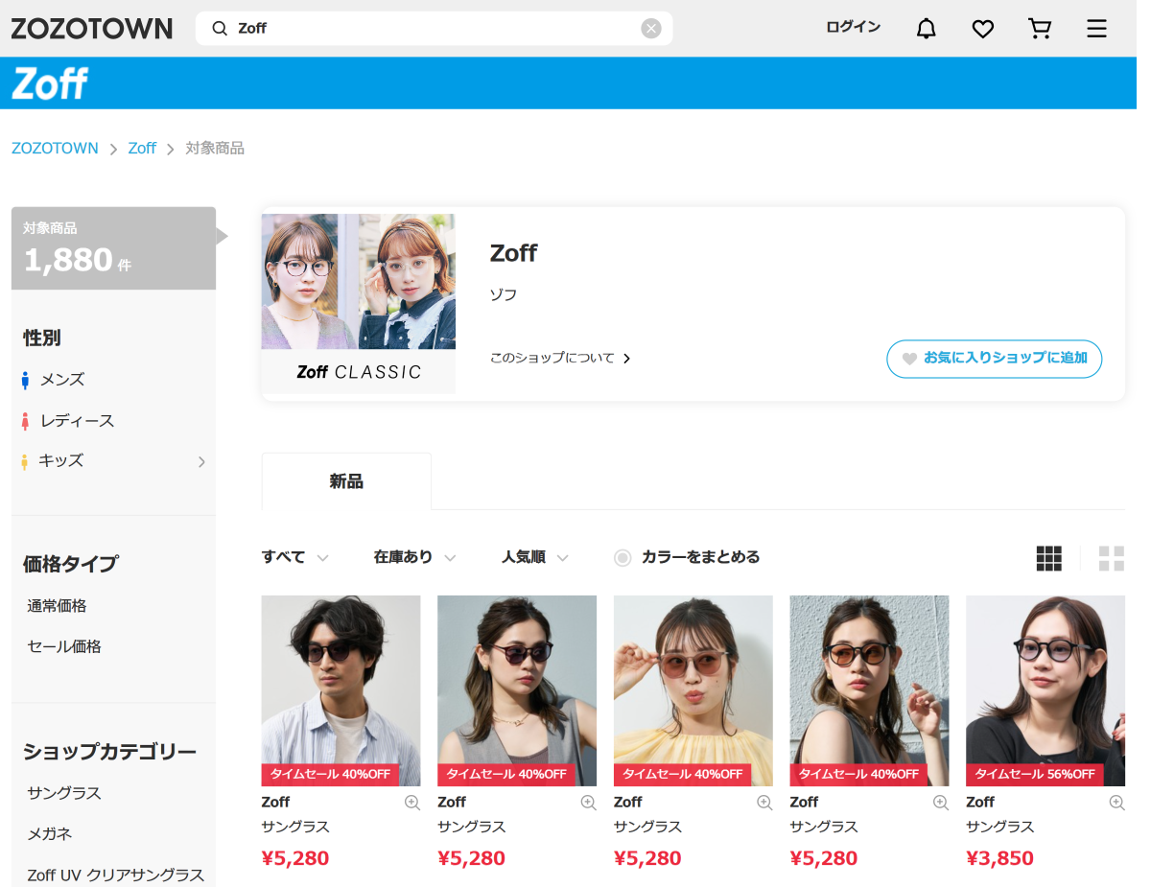The image size is (1151, 887).
Task: Open favorites heart icon in header
Action: coord(982,29)
